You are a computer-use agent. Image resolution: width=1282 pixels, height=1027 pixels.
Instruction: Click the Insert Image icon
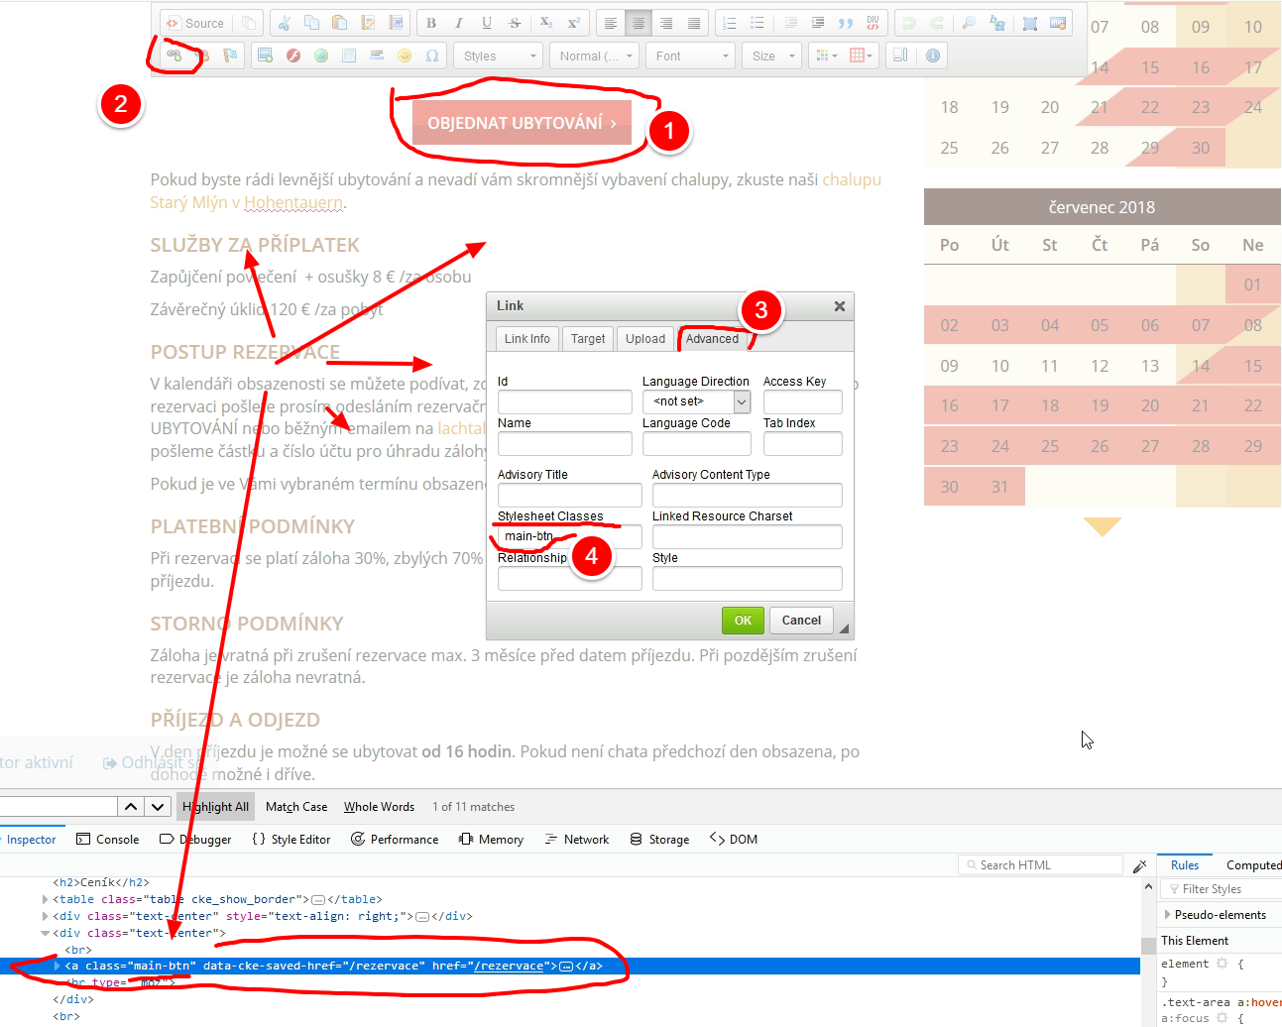[265, 56]
